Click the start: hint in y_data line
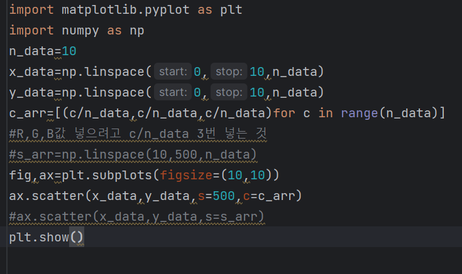The height and width of the screenshot is (274, 462). tap(173, 92)
